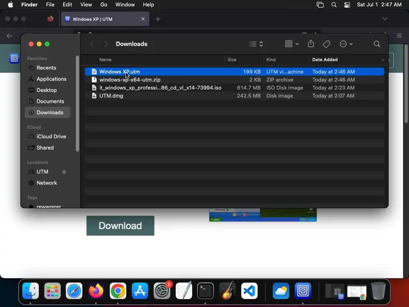The height and width of the screenshot is (307, 409).
Task: Open Launchpad from the Dock
Action: coord(52,291)
